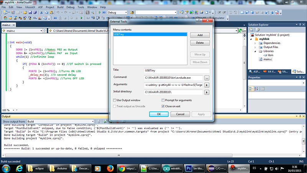307x173 pixels.
Task: Select USBTiny in Menu contents list
Action: (150, 35)
